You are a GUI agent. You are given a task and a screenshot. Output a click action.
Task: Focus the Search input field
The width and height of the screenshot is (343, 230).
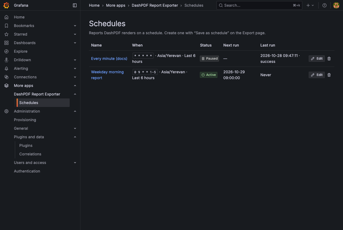[x=259, y=5]
